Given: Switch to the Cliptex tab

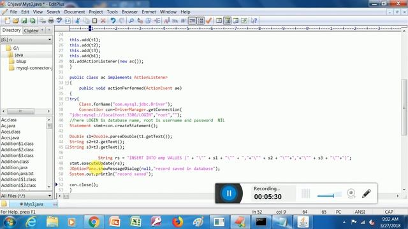Looking at the screenshot, I should point(31,31).
